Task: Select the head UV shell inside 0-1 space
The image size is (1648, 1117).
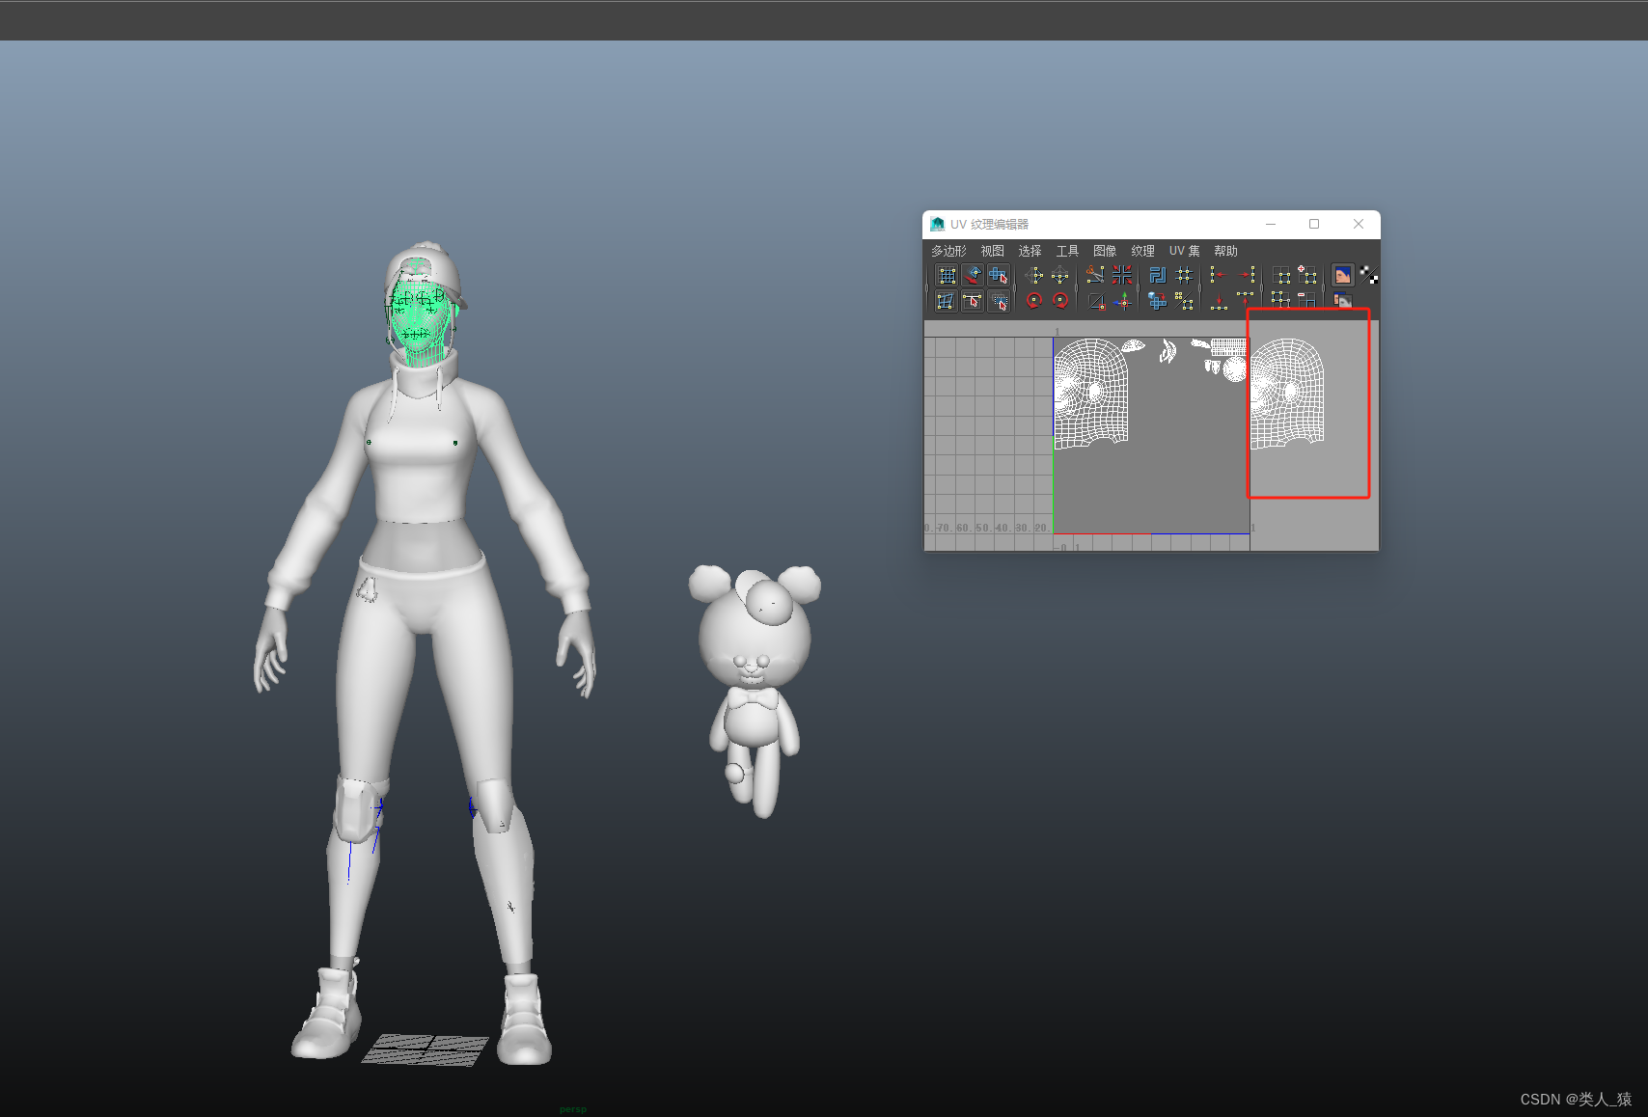Action: click(x=1091, y=395)
